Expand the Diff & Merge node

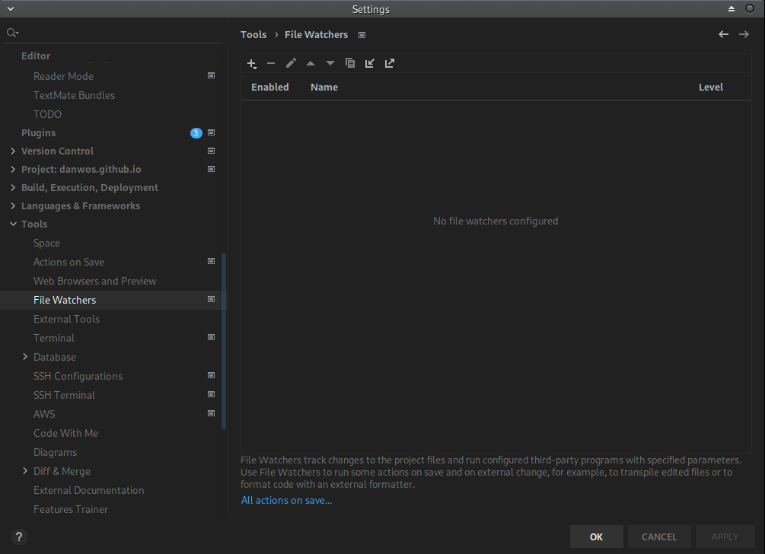[25, 471]
